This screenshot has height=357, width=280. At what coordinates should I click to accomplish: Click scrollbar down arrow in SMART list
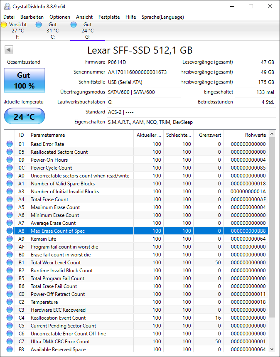click(272, 349)
